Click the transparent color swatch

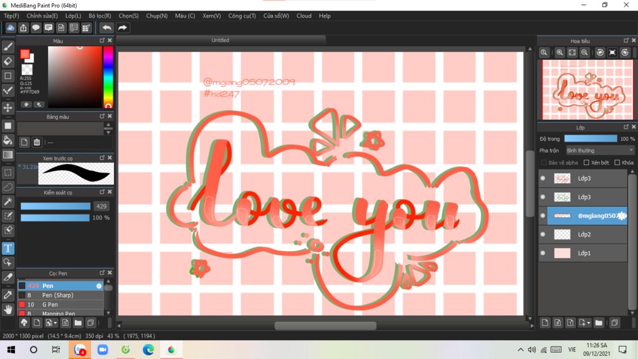pyautogui.click(x=27, y=70)
